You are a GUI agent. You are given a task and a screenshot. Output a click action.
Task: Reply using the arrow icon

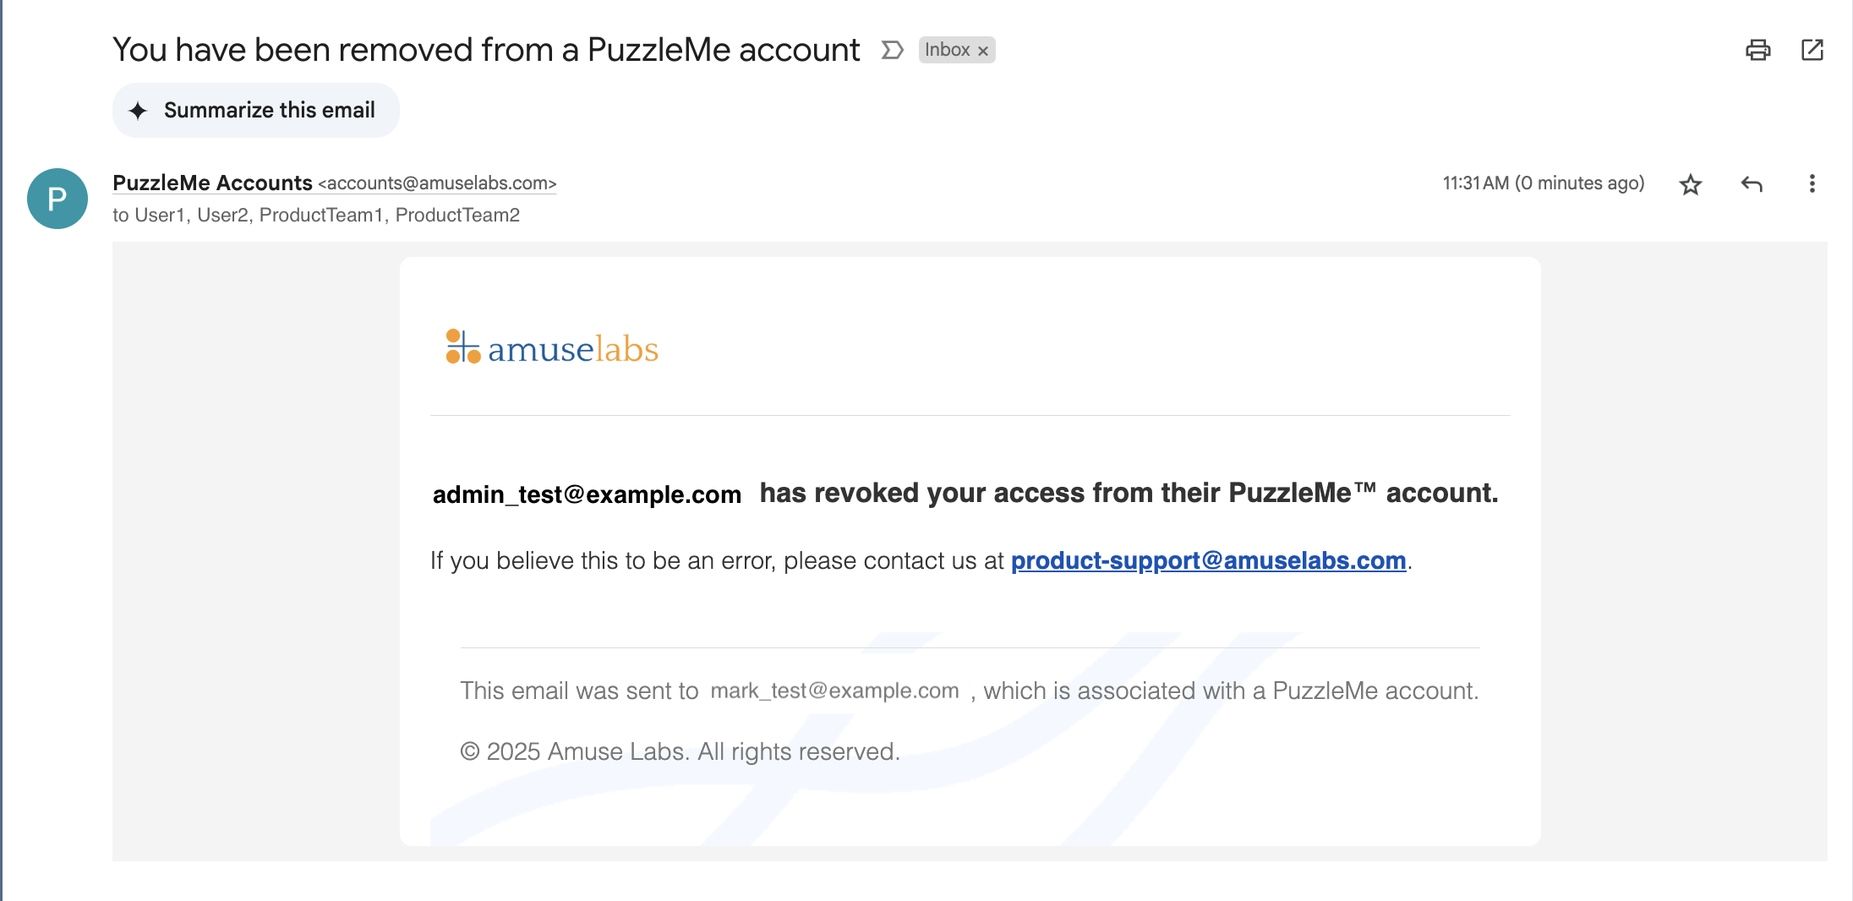tap(1752, 184)
